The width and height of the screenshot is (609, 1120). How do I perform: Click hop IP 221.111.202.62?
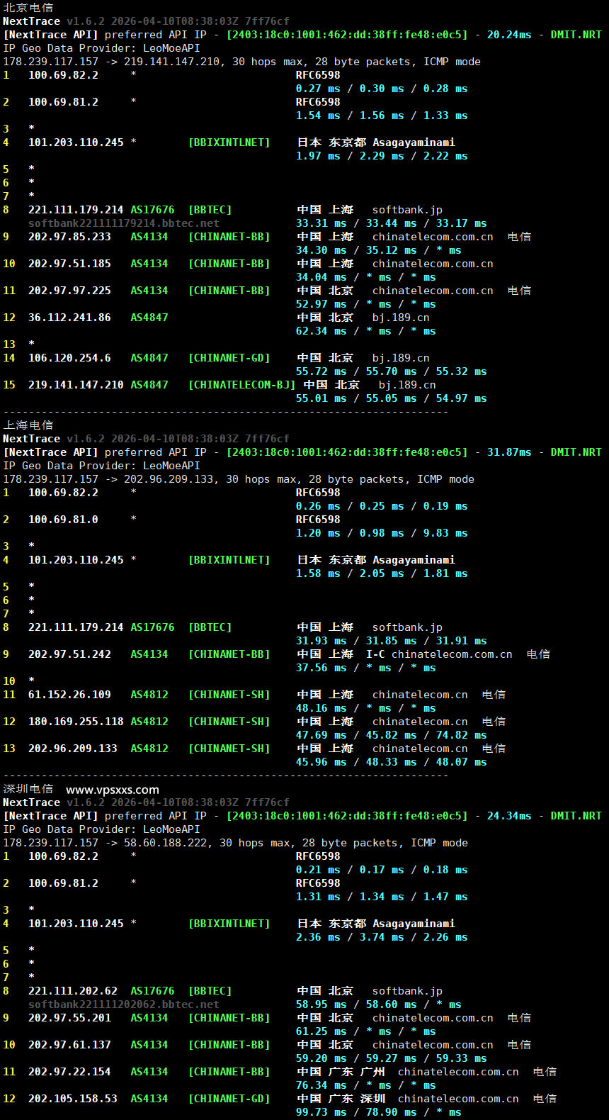(73, 991)
